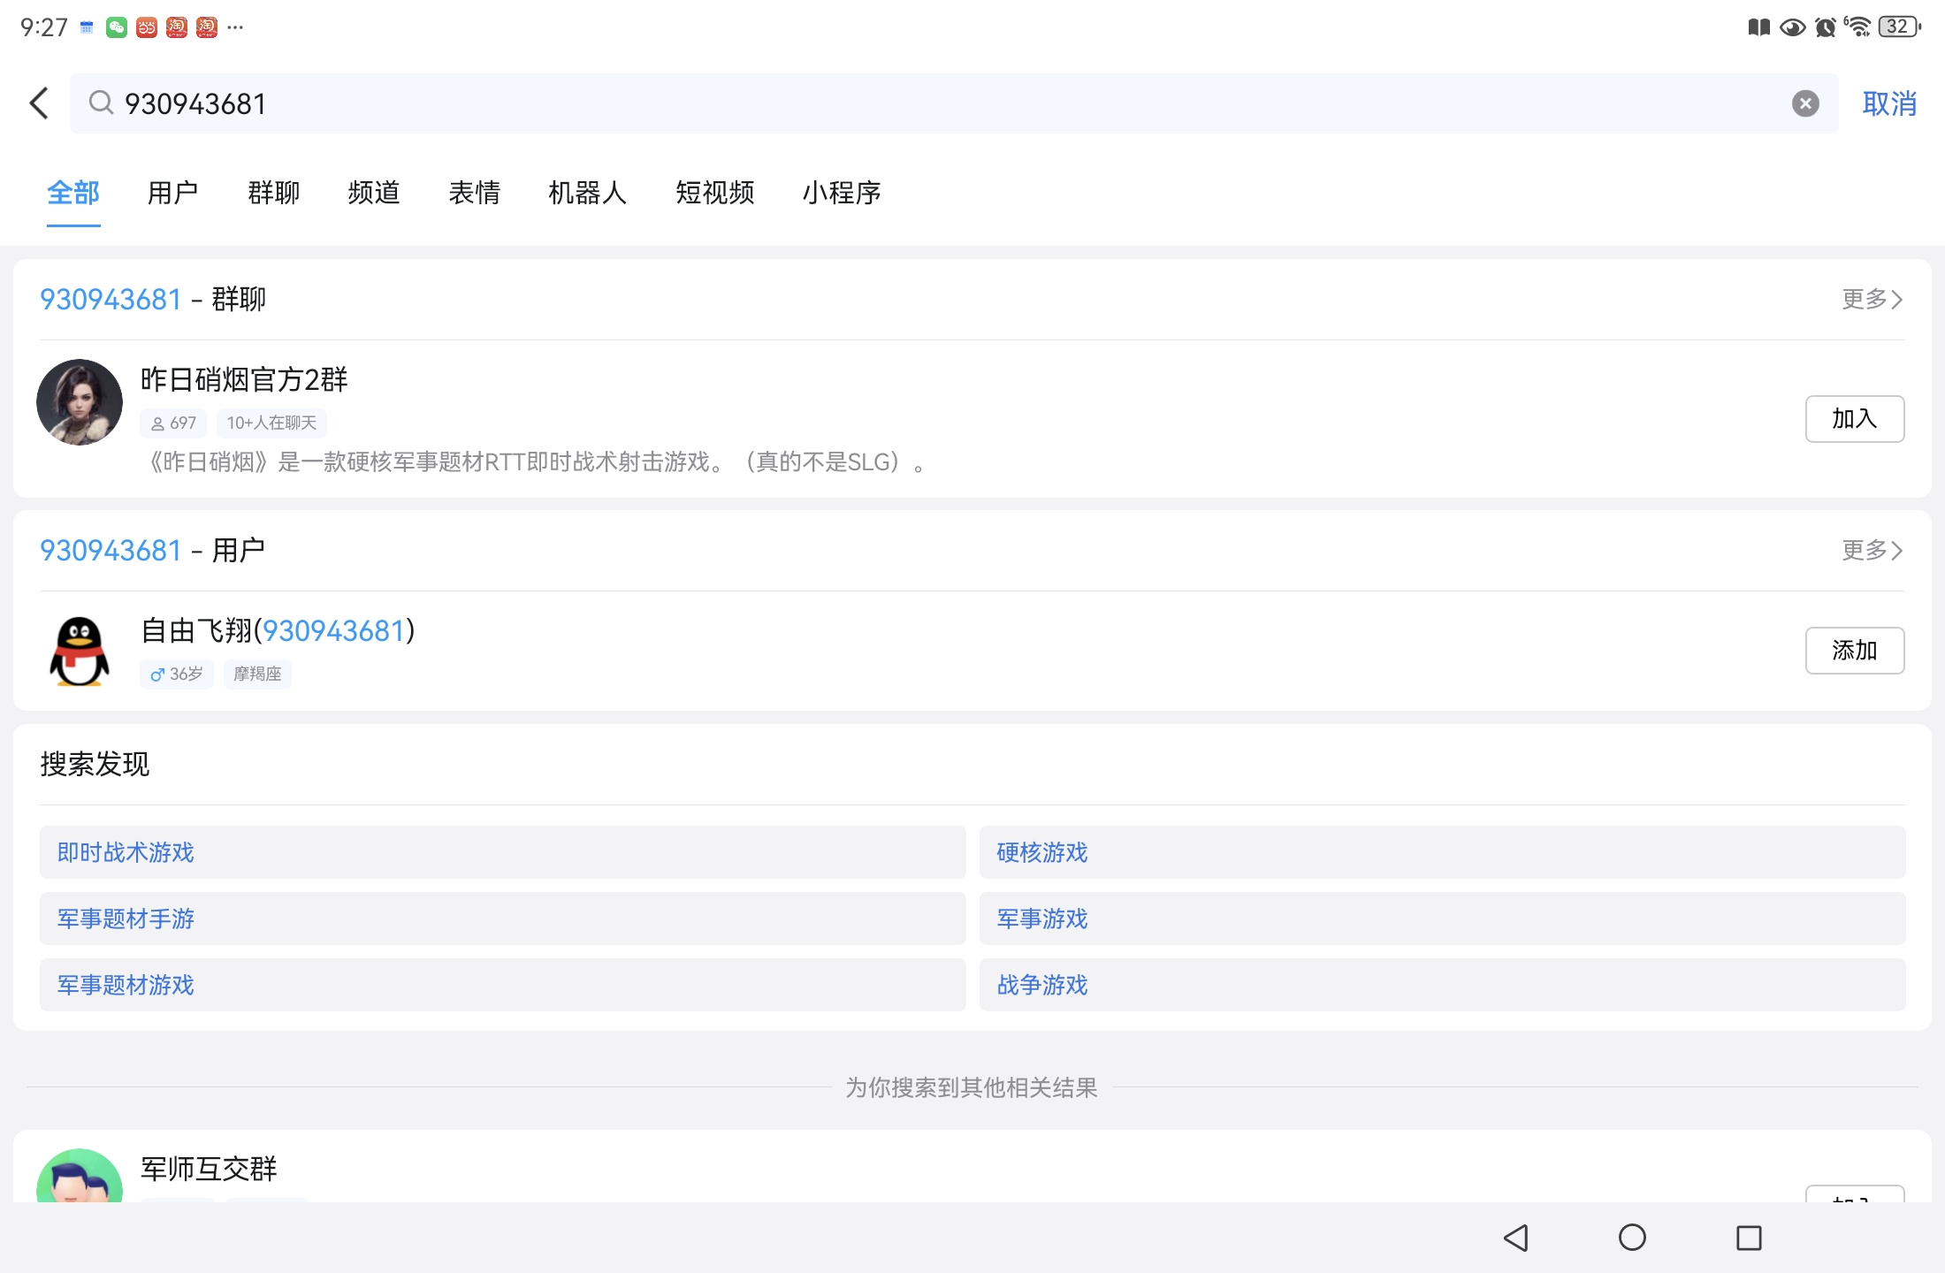Open group title 昨日硝烟官方2群
The width and height of the screenshot is (1945, 1273).
coord(244,380)
